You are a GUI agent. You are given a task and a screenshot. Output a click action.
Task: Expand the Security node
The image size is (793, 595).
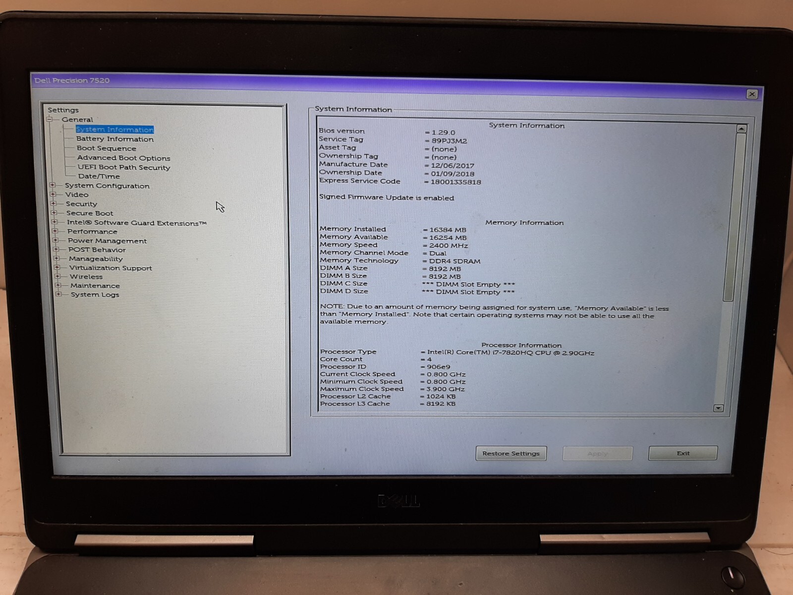pos(54,203)
